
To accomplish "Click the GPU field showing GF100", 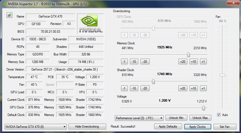I will (36, 24).
